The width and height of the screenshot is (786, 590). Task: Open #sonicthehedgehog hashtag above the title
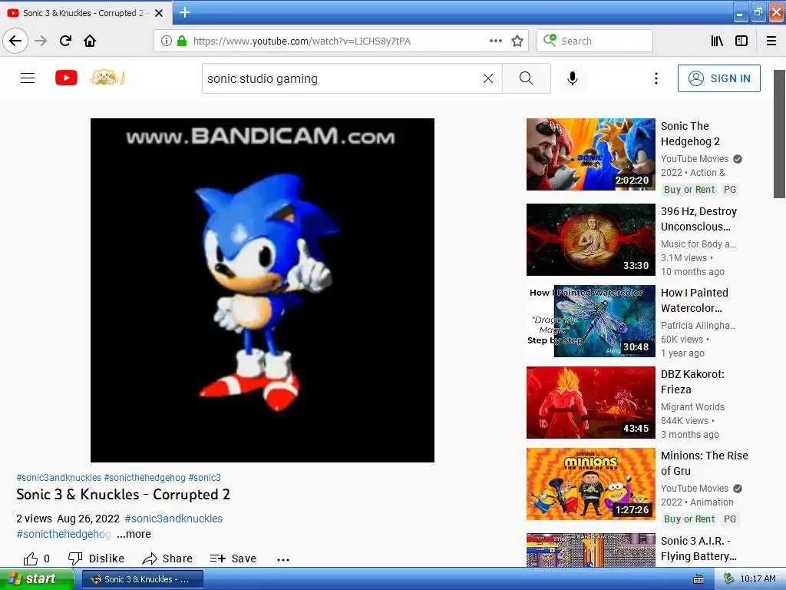145,478
